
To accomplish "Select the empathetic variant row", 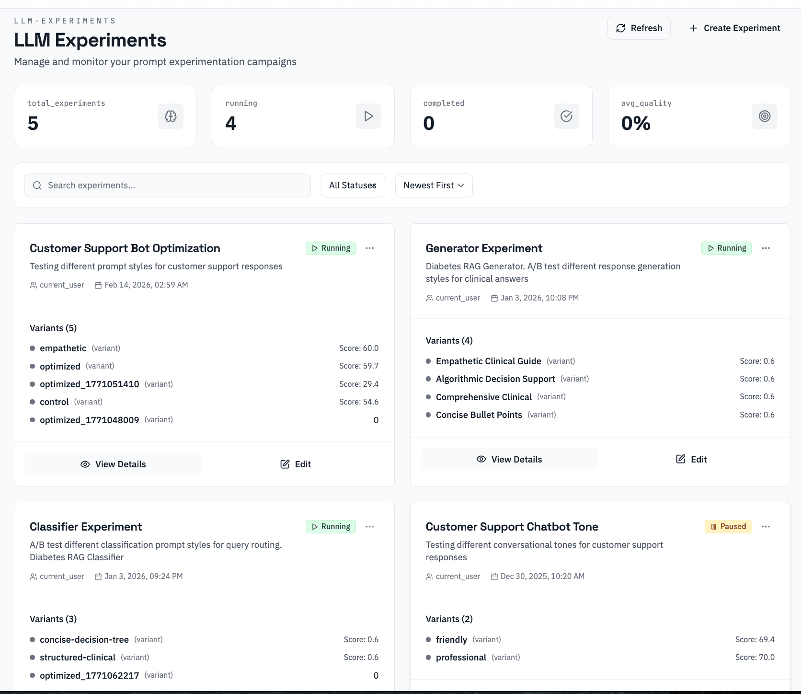I will click(x=63, y=348).
